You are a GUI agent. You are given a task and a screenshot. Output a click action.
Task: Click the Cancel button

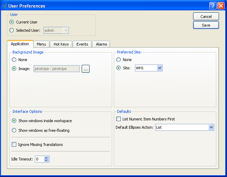coord(206,17)
